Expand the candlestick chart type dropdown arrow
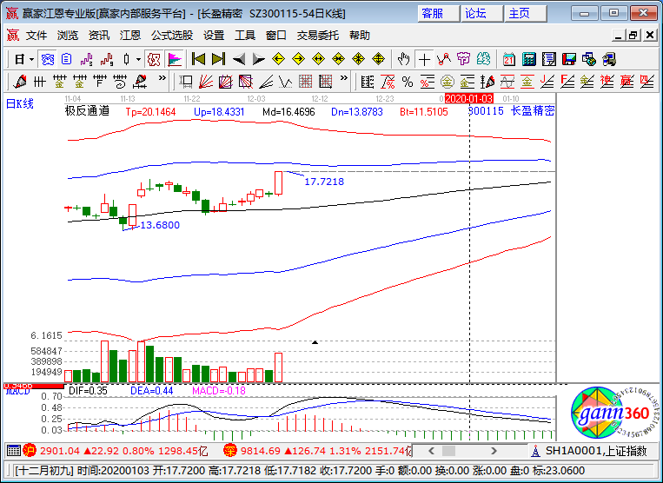 pyautogui.click(x=138, y=59)
